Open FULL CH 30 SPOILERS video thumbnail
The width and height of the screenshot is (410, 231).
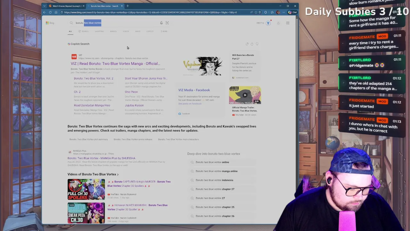86,189
